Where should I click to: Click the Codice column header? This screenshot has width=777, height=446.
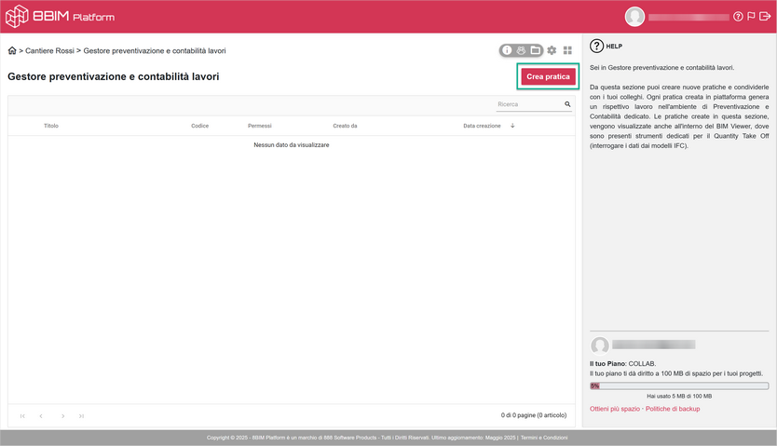point(199,125)
